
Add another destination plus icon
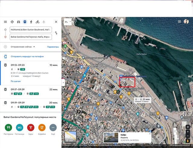click(5, 47)
